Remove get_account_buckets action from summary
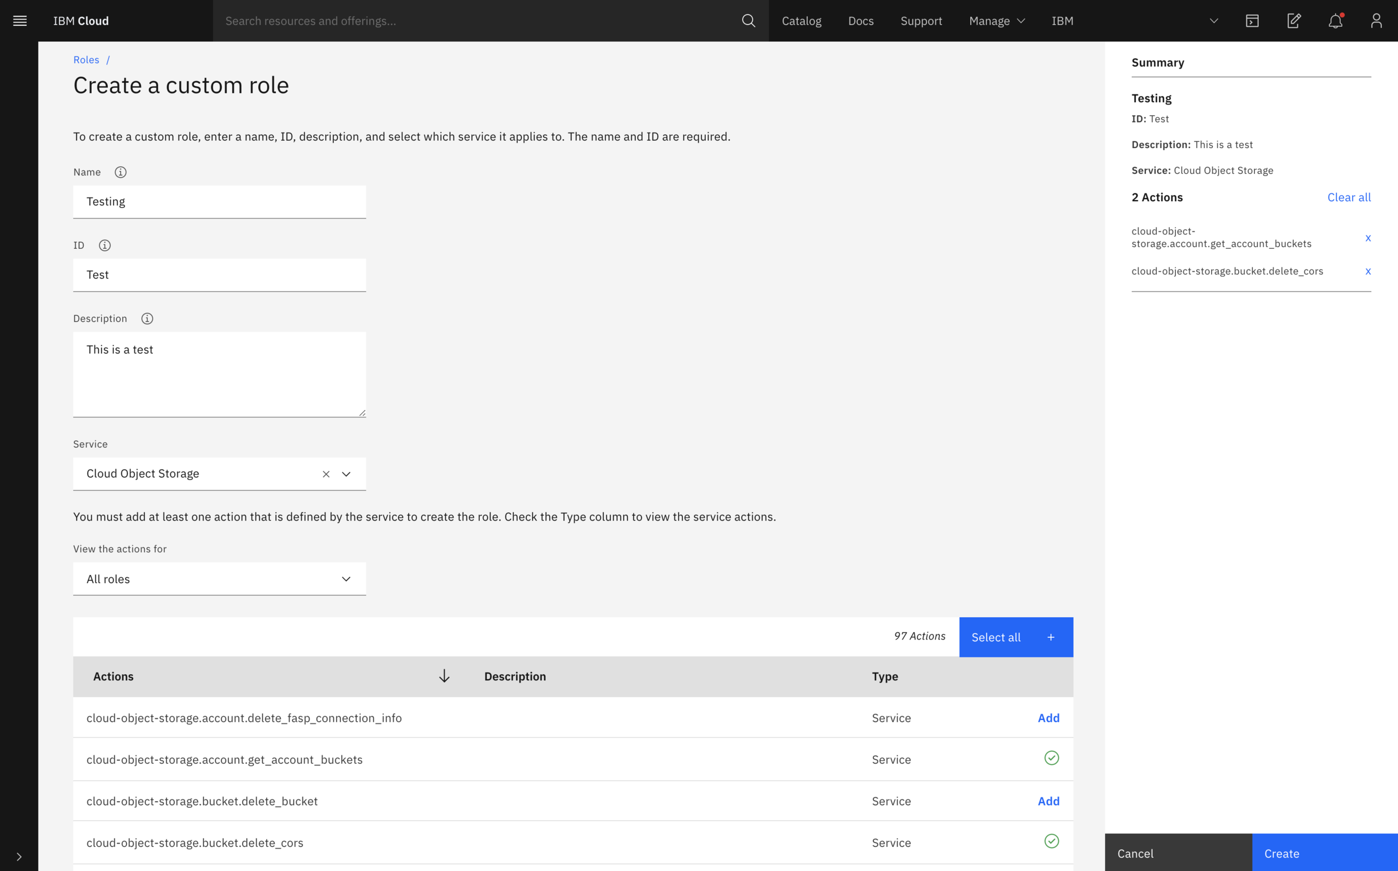This screenshot has width=1398, height=871. 1367,238
